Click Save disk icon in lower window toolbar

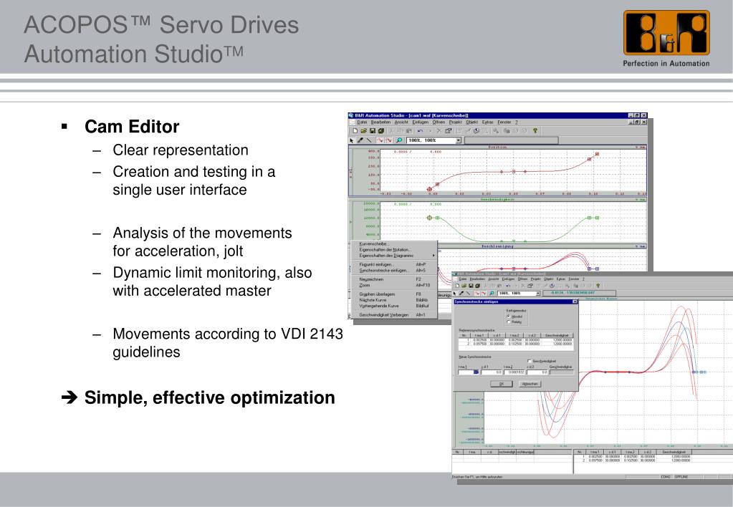point(471,286)
